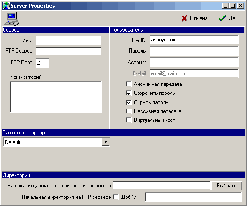247x206 pixels.
Task: Click the Server Properties title bar icon
Action: [x=6, y=6]
